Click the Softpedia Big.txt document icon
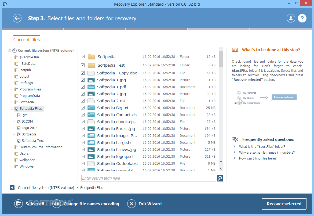 (x=91, y=108)
